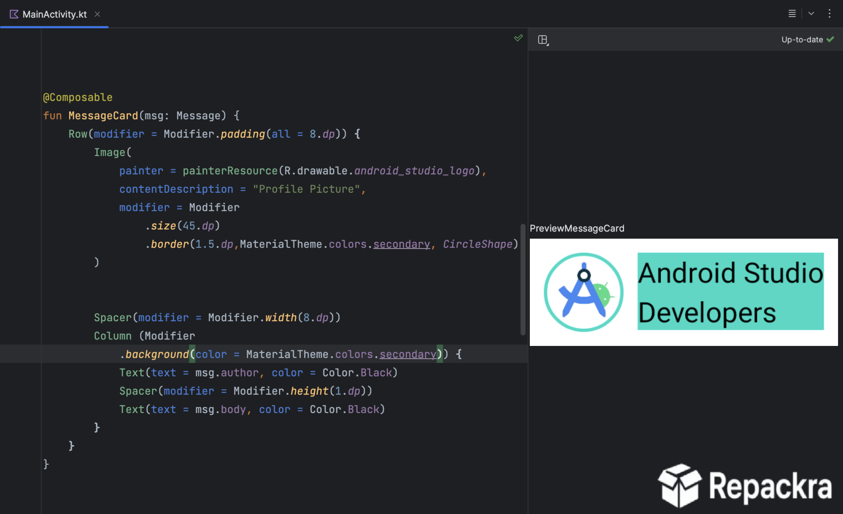The image size is (843, 514).
Task: Open the preview layout mode icon
Action: pyautogui.click(x=543, y=40)
